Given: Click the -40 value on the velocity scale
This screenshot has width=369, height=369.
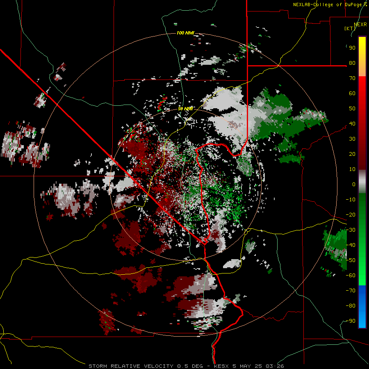Looking at the screenshot, I should (351, 245).
